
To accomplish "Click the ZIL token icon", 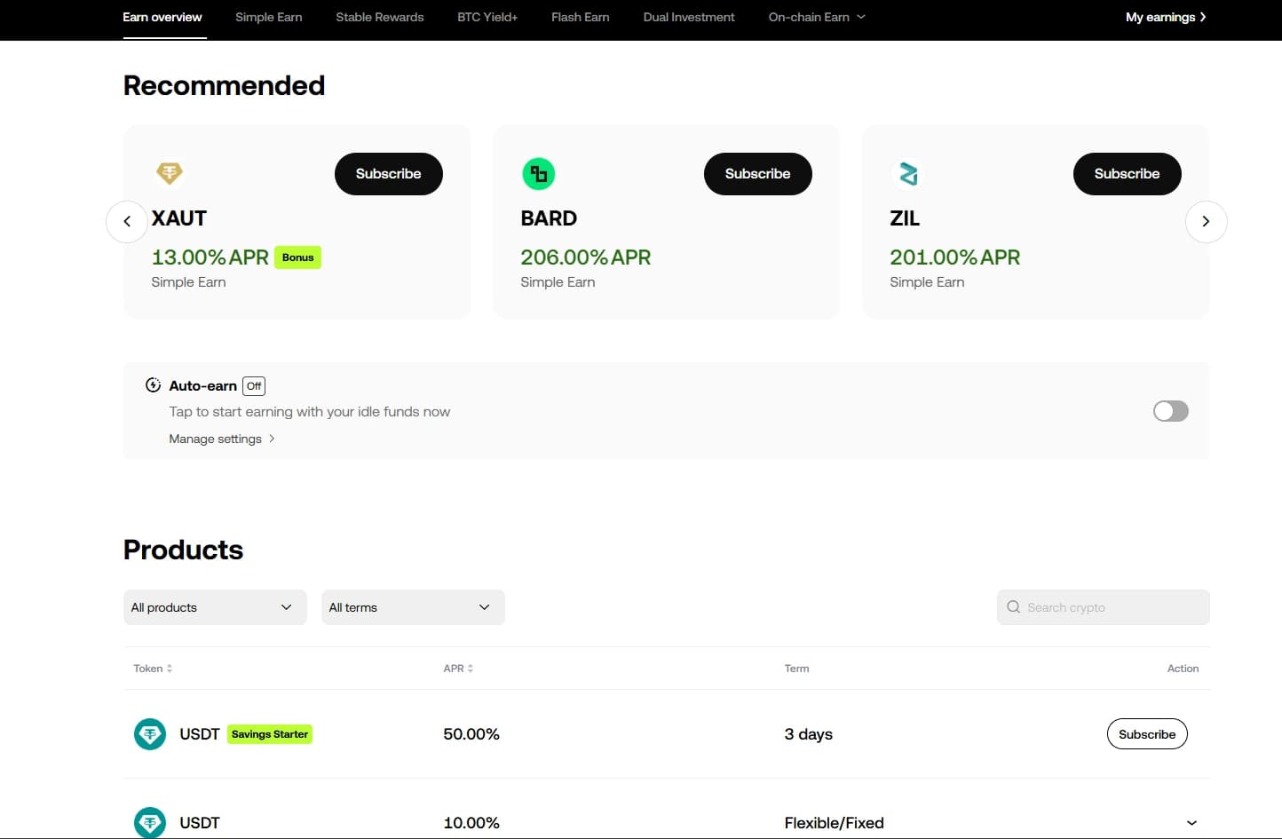I will [908, 173].
